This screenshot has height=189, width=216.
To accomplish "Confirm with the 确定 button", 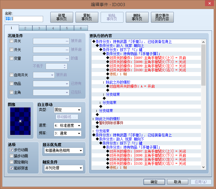I will click(x=154, y=182).
